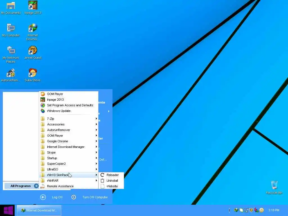Launch Jewel Quest desktop shortcut

coord(33,53)
